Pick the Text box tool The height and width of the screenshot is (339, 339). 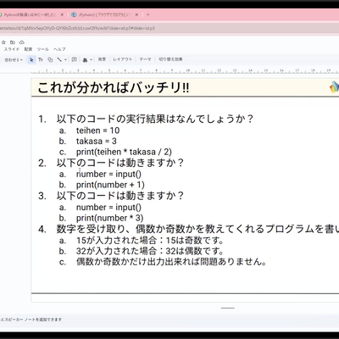pyautogui.click(x=41, y=59)
